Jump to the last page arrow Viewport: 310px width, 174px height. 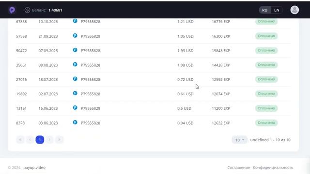point(59,140)
